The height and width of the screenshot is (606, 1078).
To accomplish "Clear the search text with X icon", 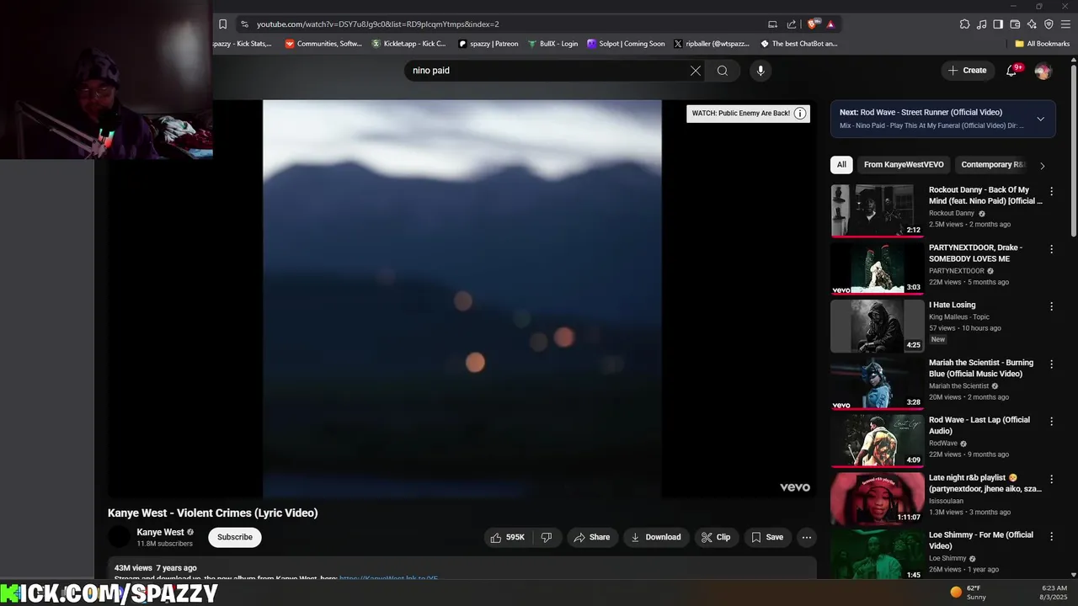I will (x=696, y=71).
